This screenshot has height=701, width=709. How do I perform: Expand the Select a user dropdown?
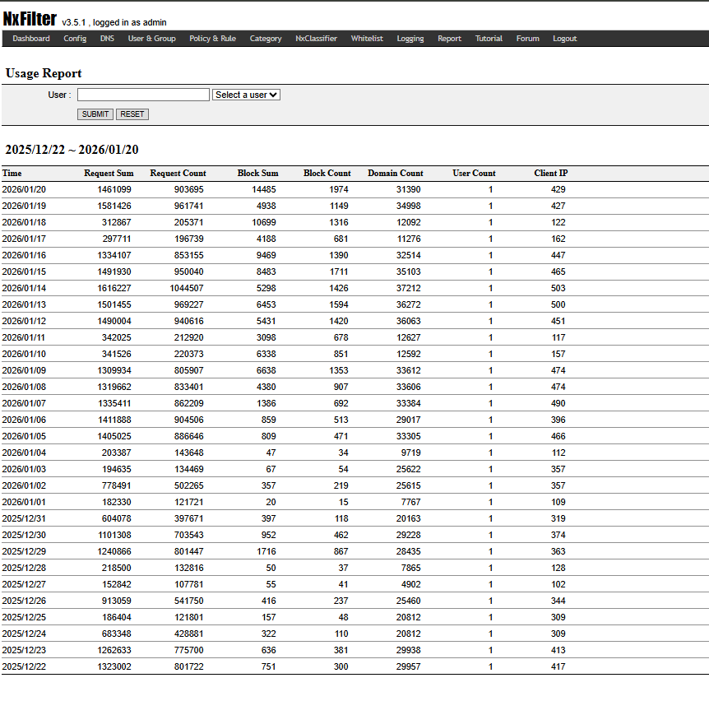(246, 95)
